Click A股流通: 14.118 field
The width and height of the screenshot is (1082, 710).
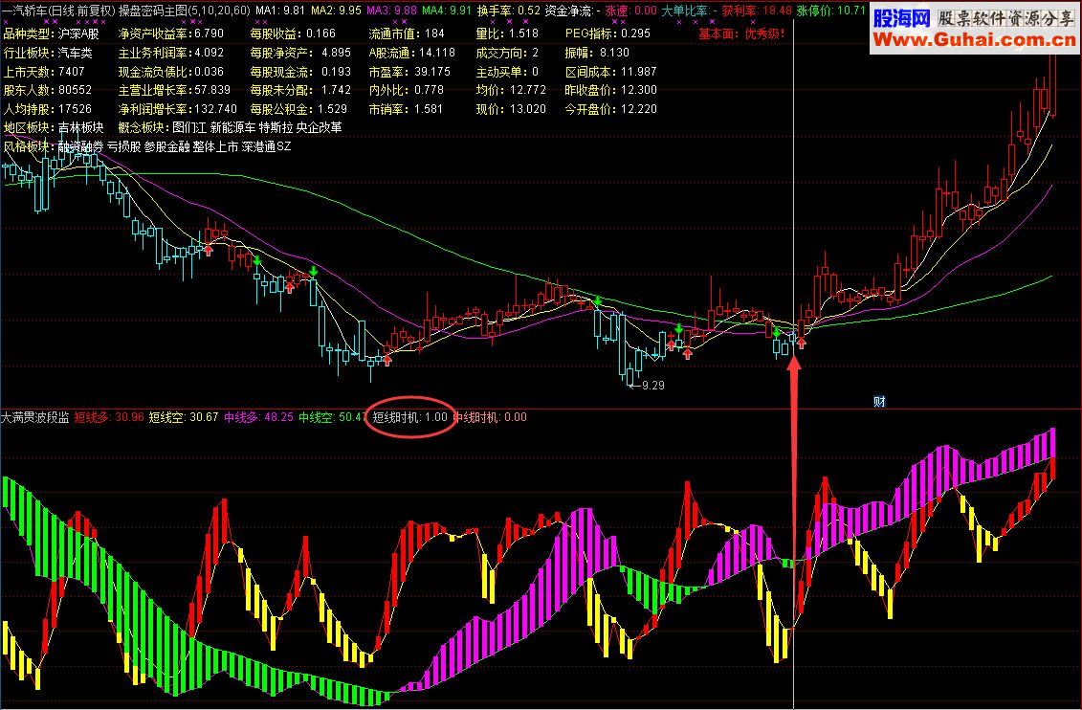412,53
